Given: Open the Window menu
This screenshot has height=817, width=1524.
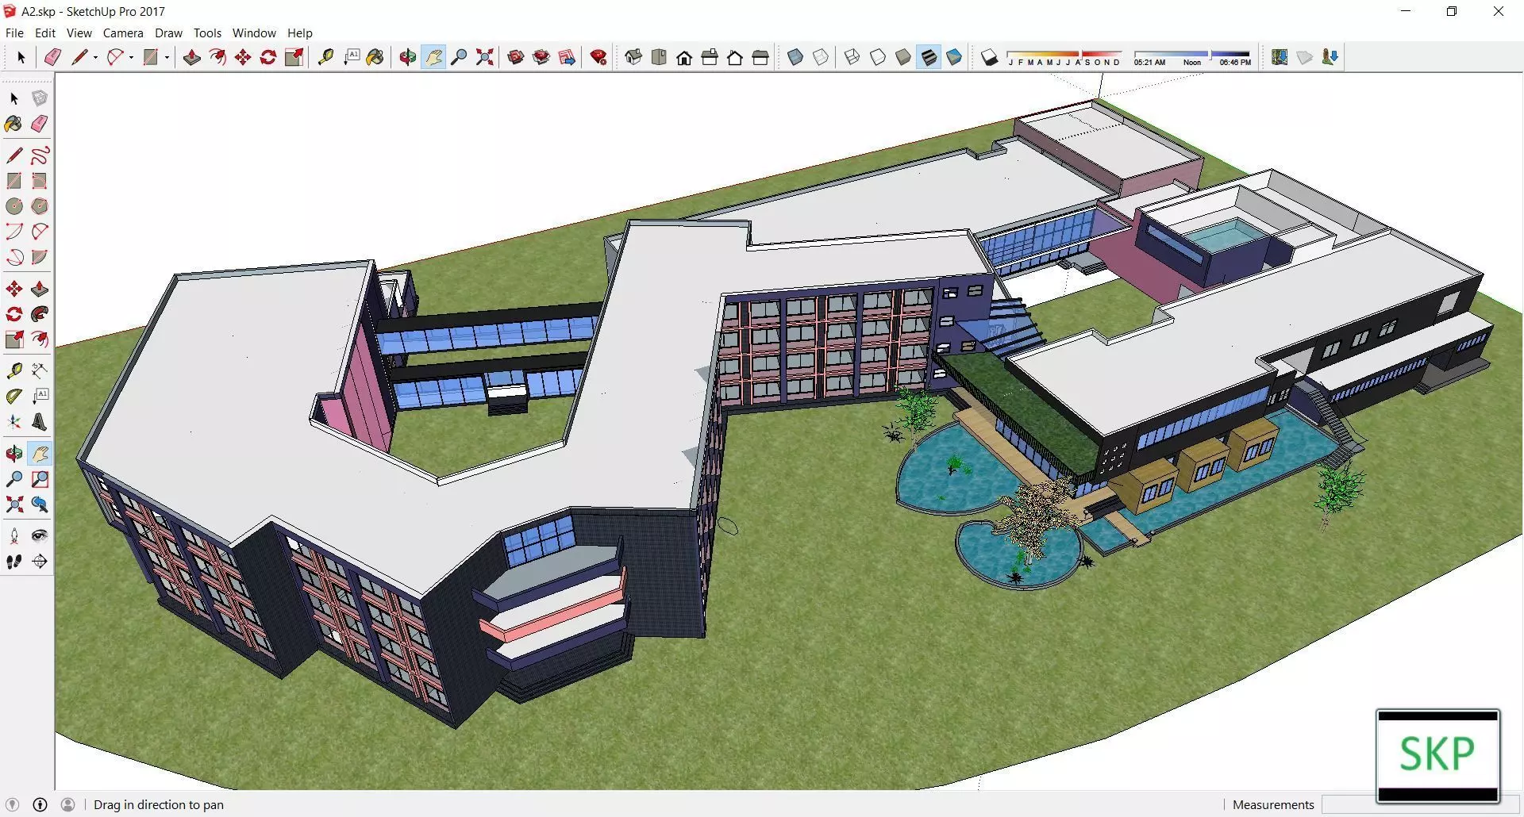Looking at the screenshot, I should [254, 33].
